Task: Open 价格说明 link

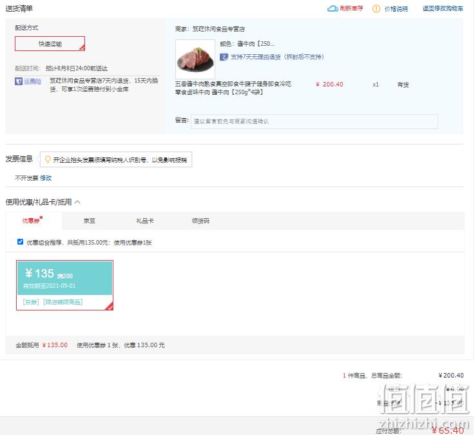Action: coord(396,9)
